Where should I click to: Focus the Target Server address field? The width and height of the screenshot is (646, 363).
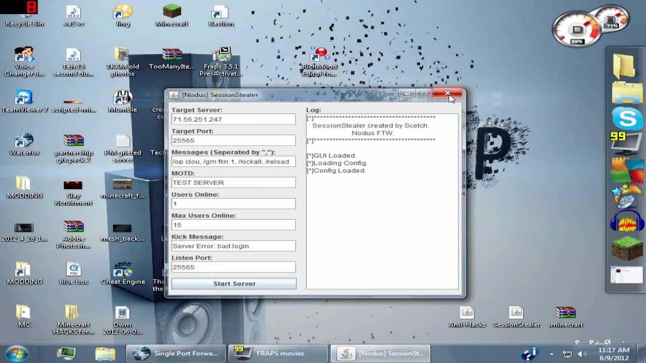click(234, 119)
